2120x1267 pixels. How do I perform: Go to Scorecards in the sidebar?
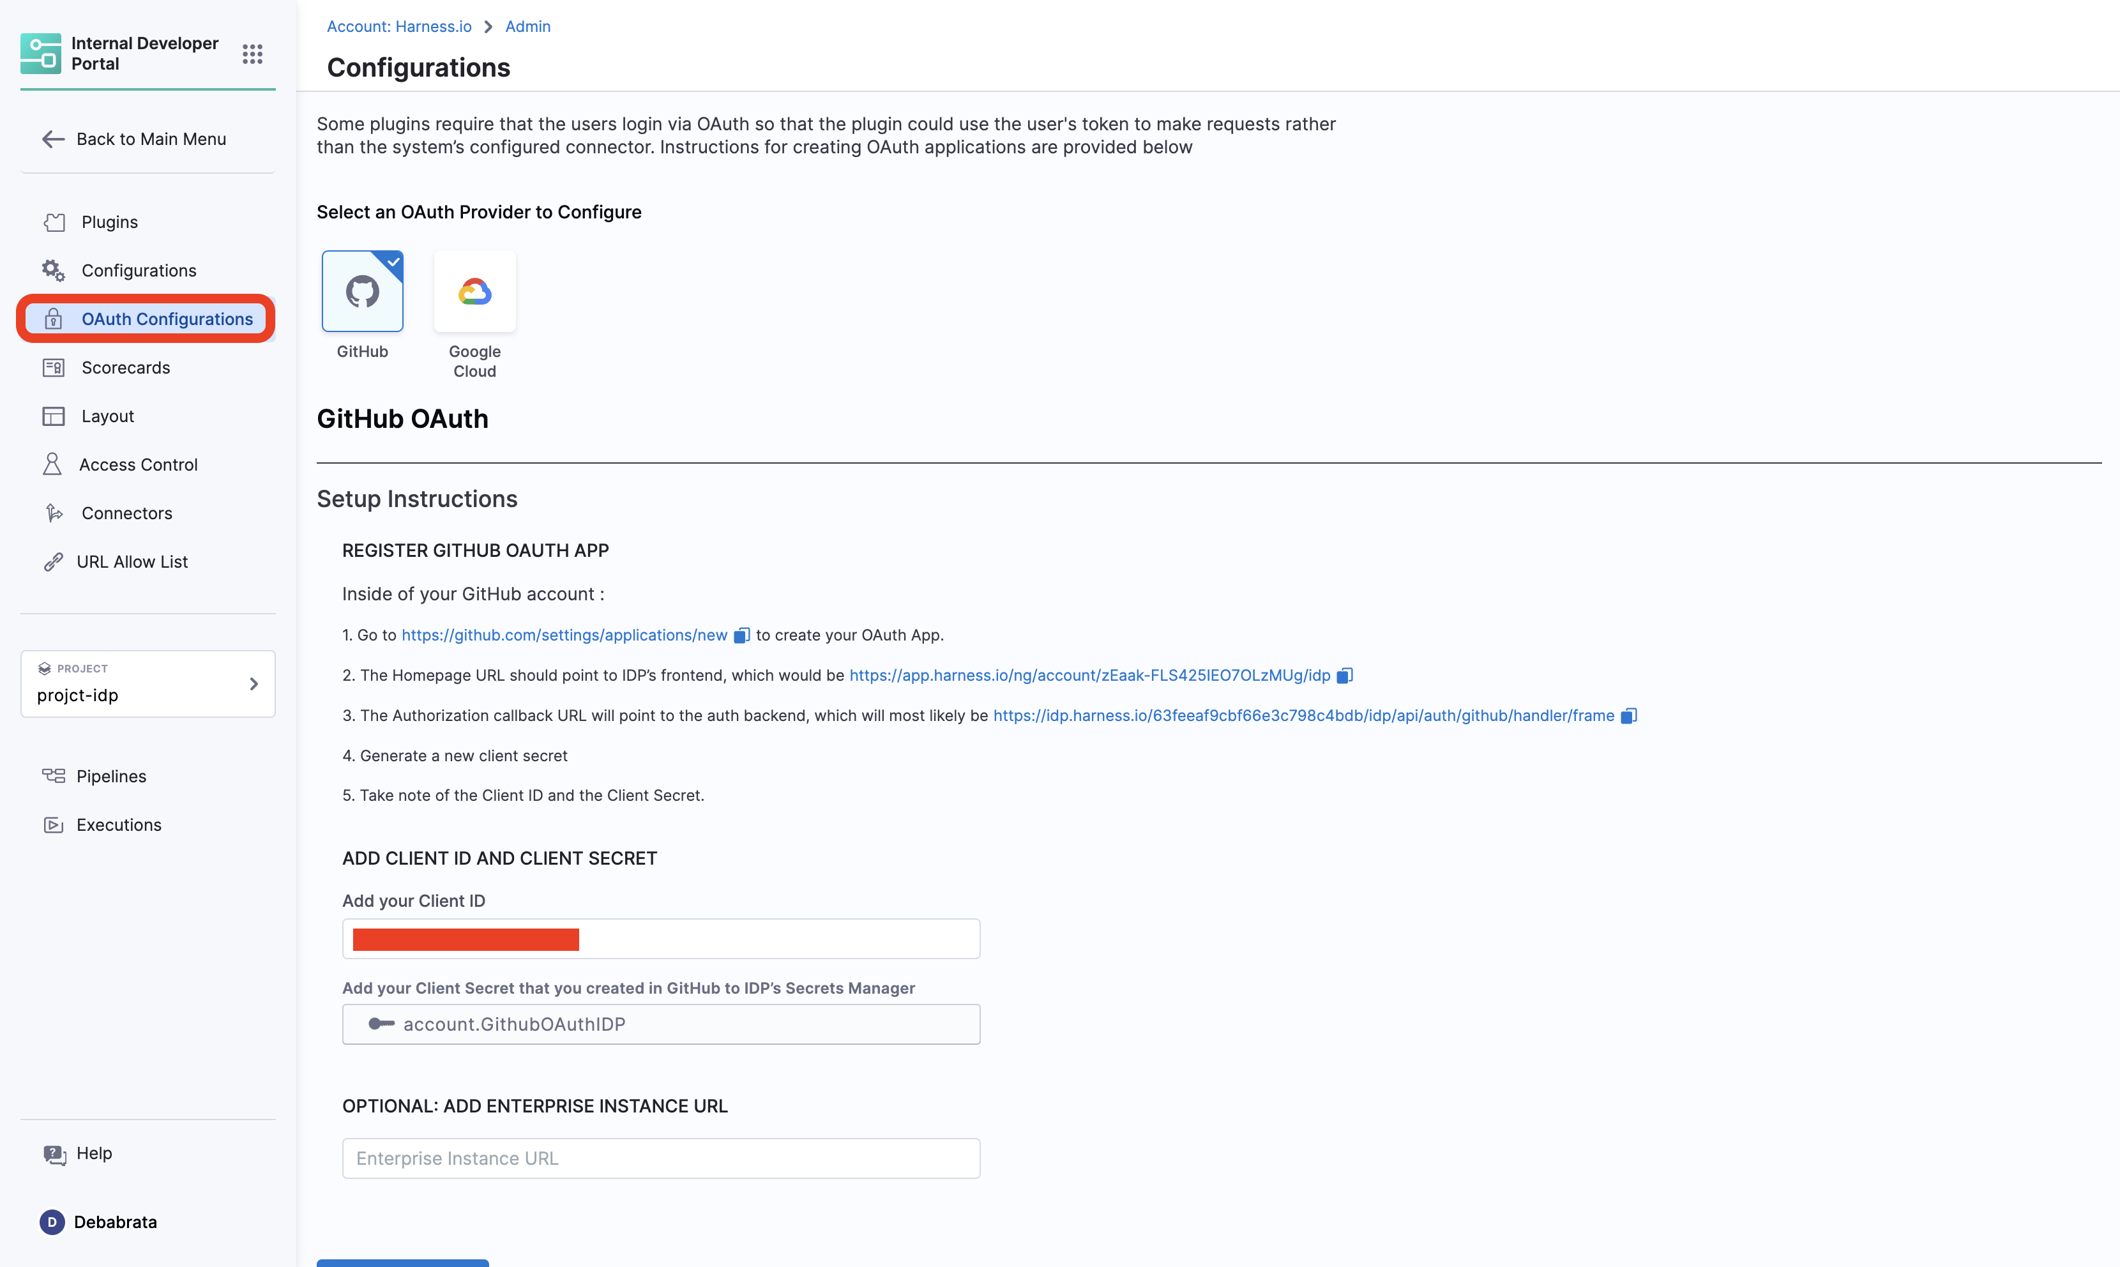125,368
